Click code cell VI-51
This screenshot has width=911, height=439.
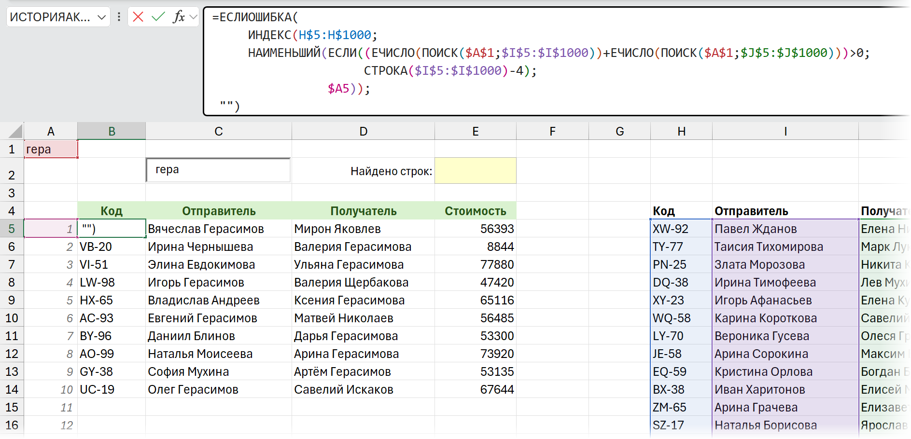pyautogui.click(x=112, y=264)
